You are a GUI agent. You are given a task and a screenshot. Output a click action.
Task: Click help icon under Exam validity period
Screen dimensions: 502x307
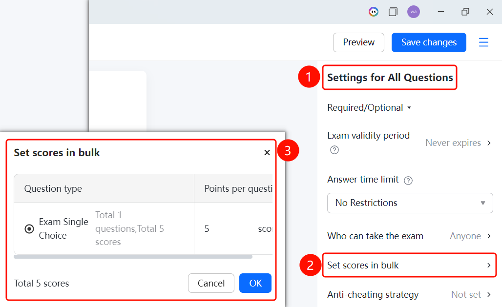[334, 150]
